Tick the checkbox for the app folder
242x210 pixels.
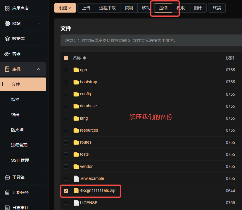(66, 70)
